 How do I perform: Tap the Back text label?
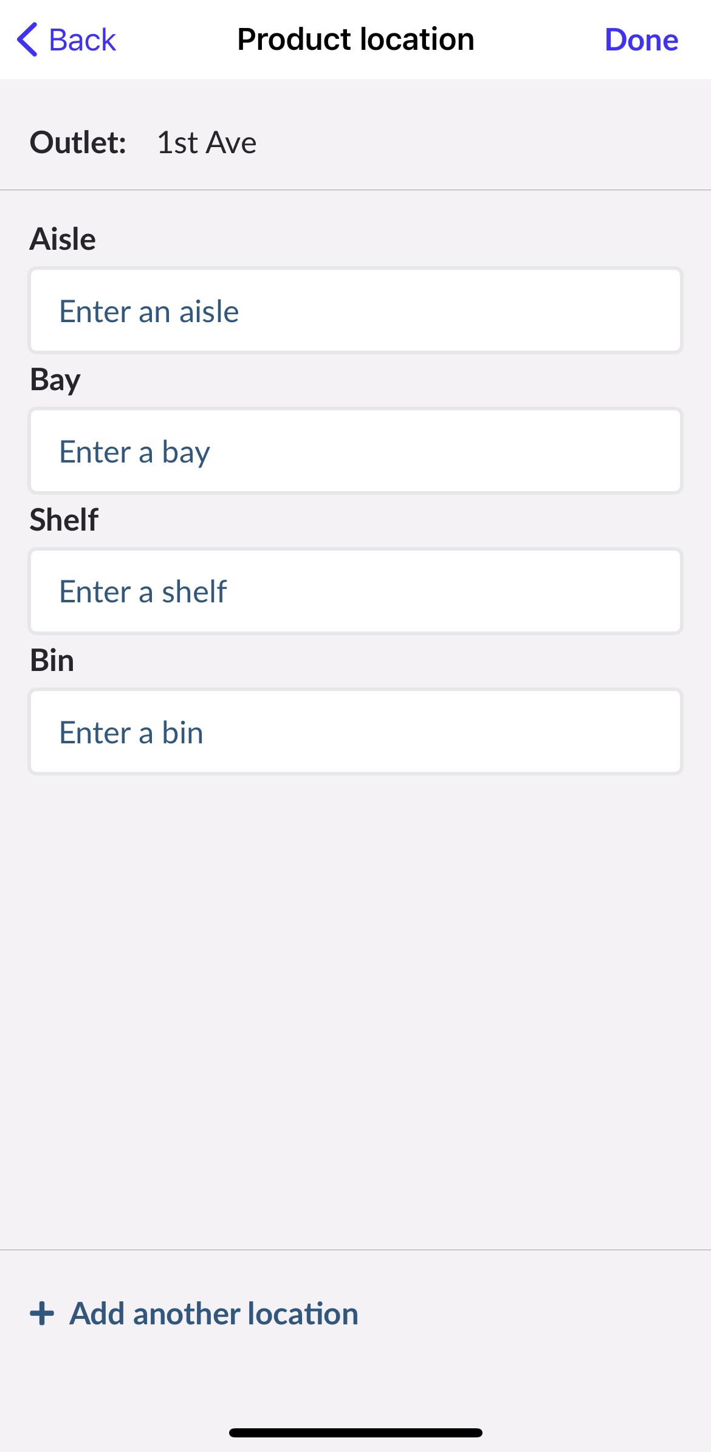pyautogui.click(x=82, y=40)
